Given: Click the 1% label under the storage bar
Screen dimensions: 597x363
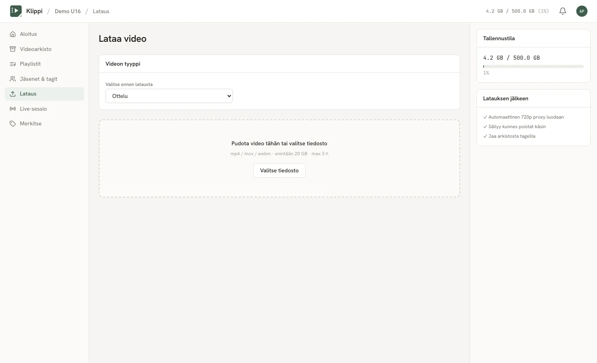Looking at the screenshot, I should (486, 73).
